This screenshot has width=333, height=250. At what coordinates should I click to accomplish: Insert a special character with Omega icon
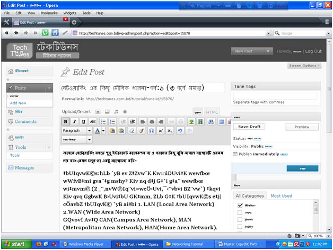point(151,130)
